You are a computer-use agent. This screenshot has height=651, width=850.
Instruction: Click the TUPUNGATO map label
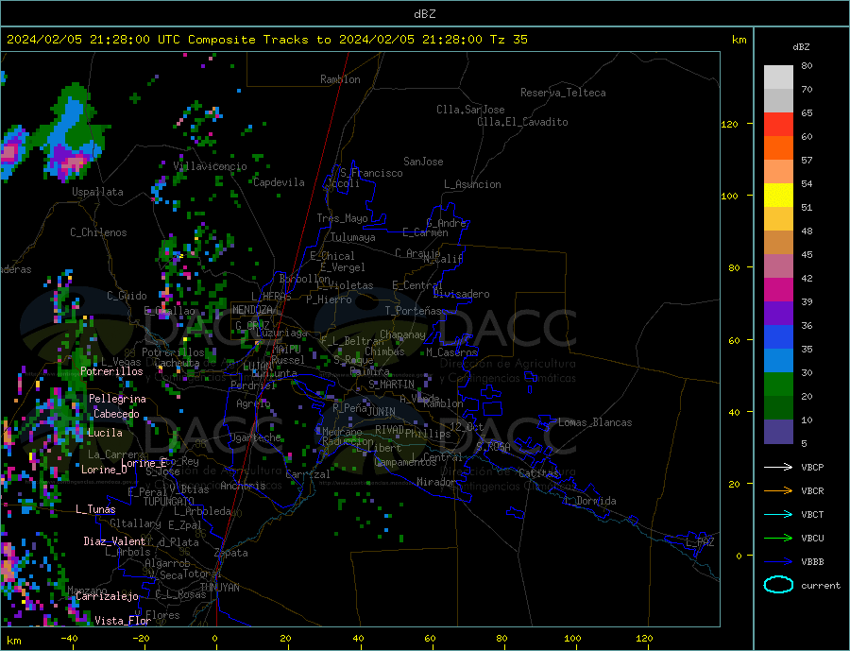point(168,502)
